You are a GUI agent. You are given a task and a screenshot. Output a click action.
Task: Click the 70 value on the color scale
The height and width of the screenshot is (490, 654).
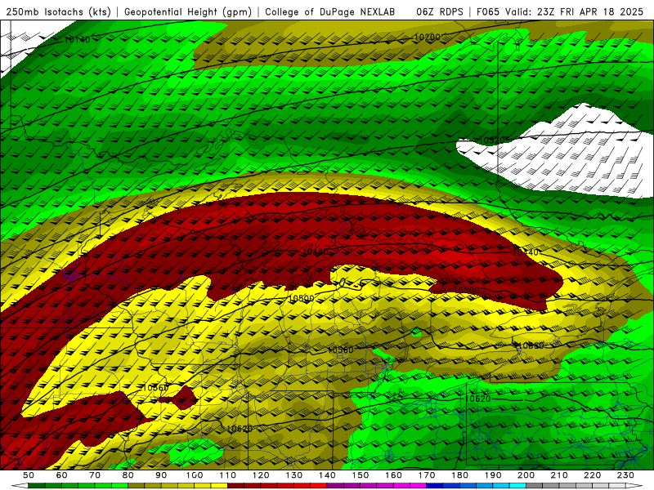point(95,475)
